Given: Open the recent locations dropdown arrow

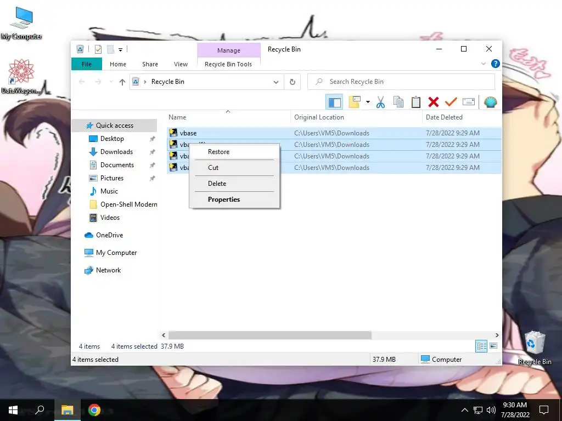Looking at the screenshot, I should pos(111,82).
